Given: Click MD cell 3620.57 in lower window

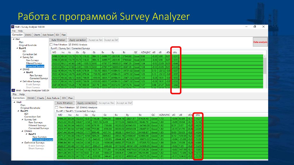Looking at the screenshot, I should click(61, 146).
